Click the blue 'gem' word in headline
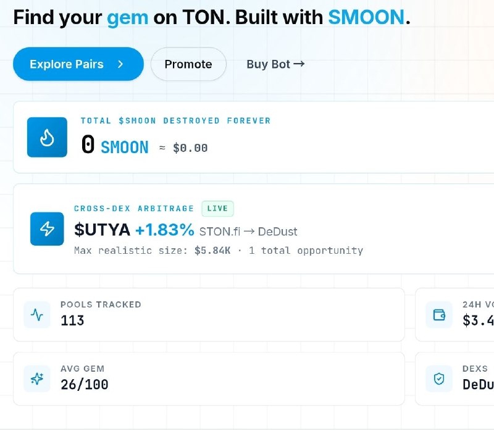 (128, 18)
